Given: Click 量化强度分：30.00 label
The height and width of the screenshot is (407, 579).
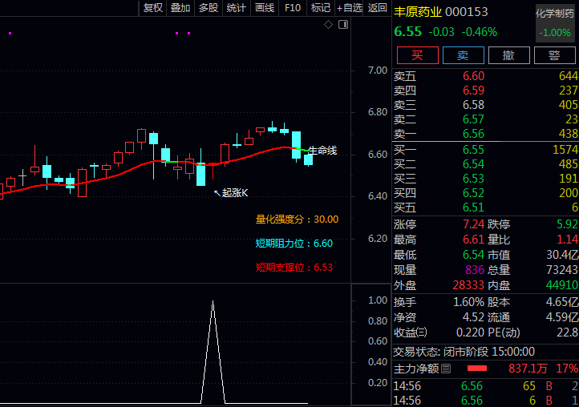Looking at the screenshot, I should tap(297, 220).
